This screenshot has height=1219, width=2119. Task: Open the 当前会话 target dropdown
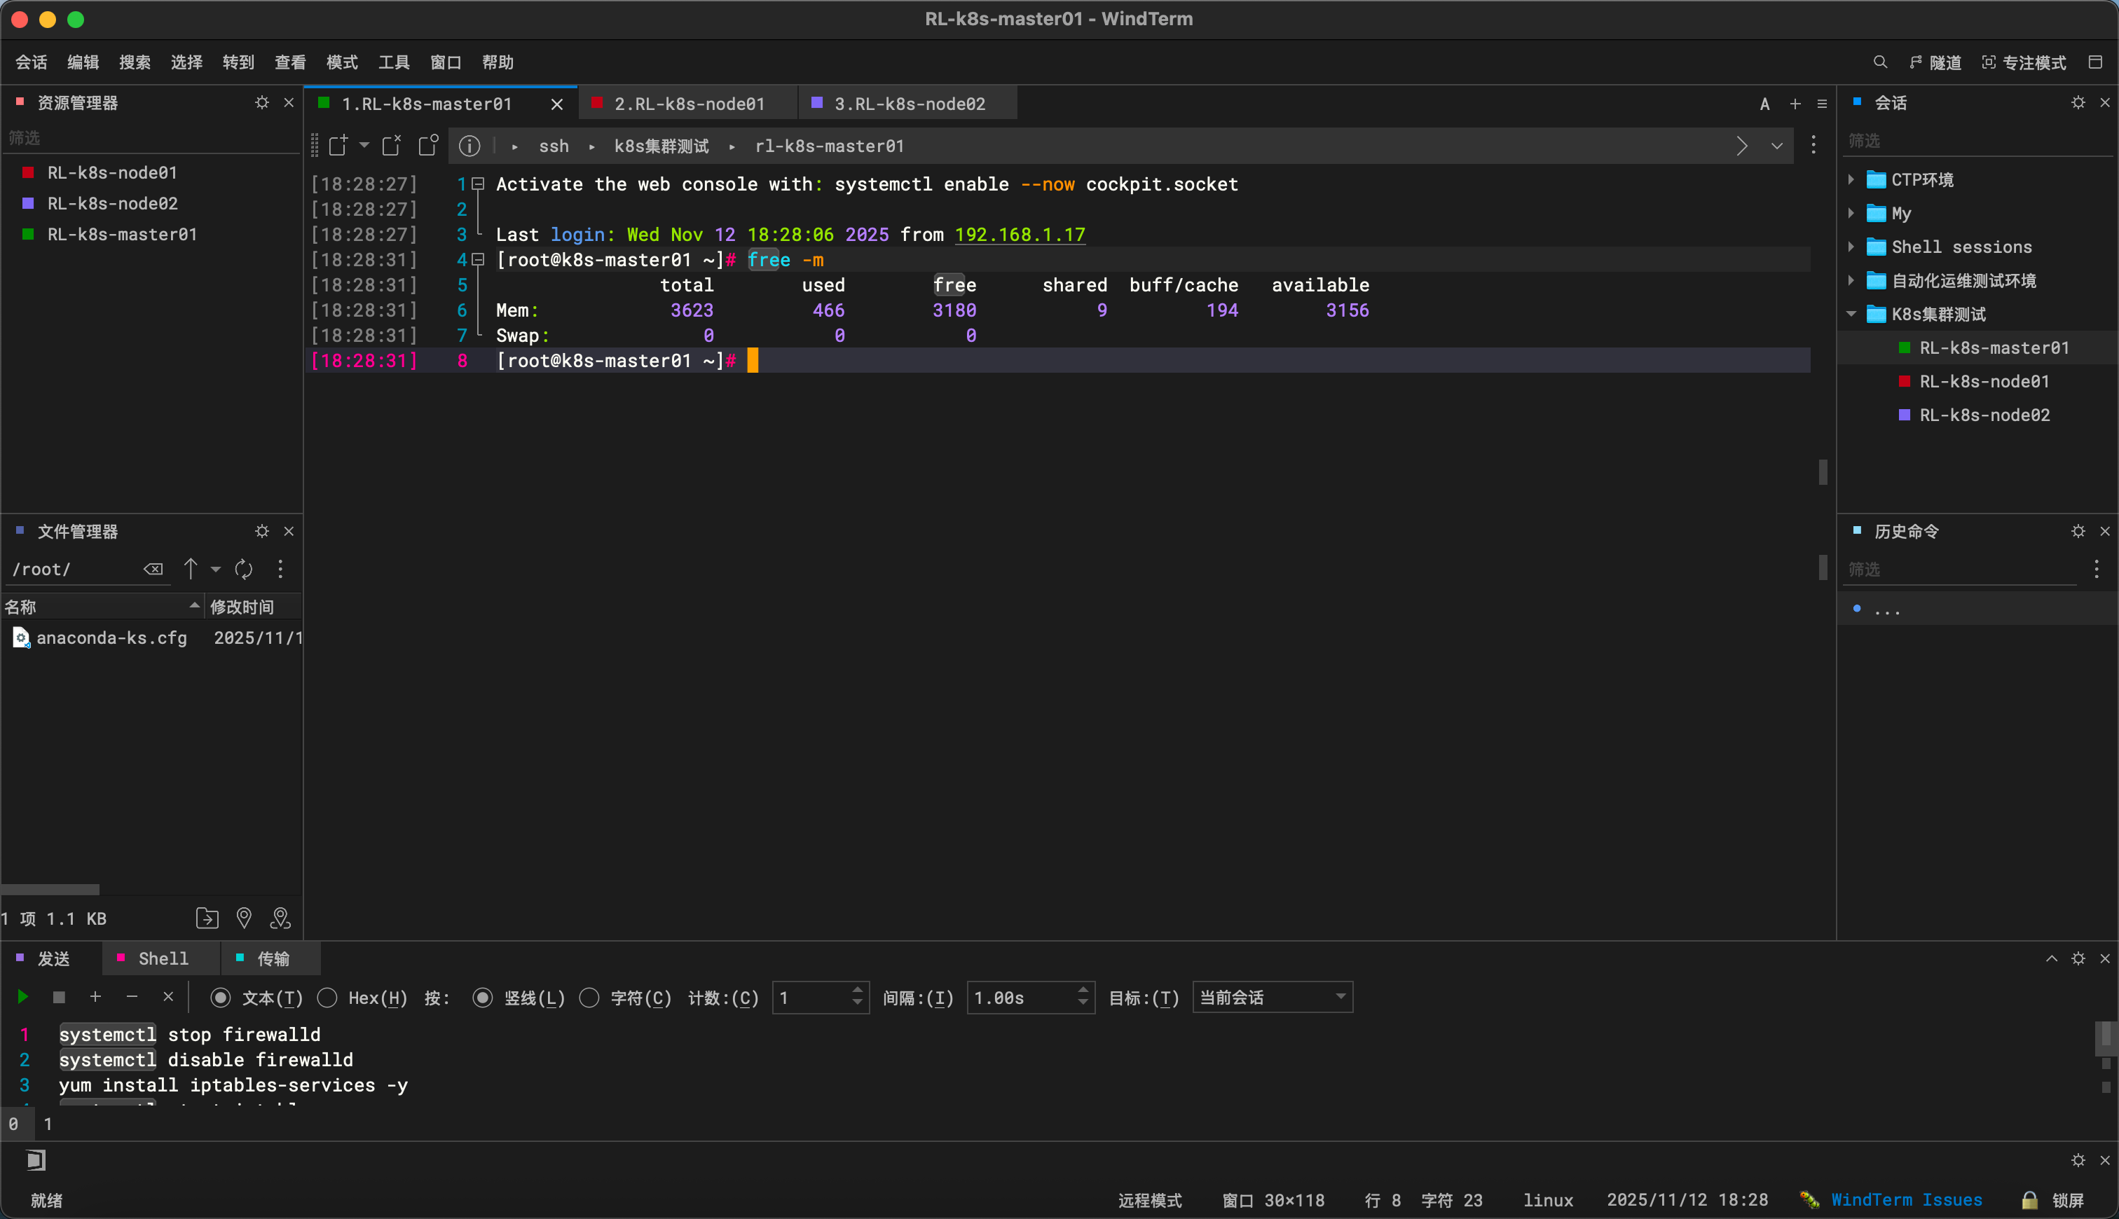[1272, 998]
